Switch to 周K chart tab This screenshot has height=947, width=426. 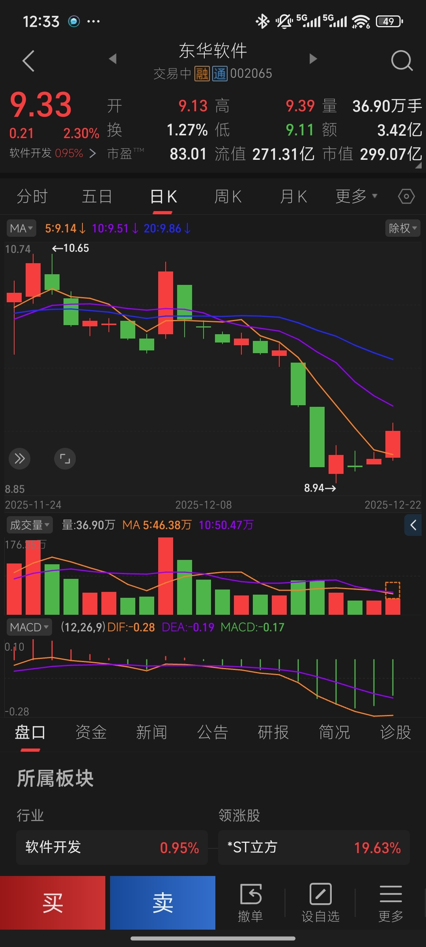[228, 196]
